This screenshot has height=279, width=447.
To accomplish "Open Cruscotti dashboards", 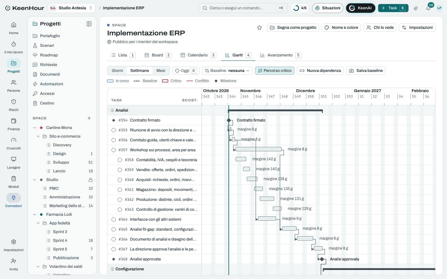I will (14, 144).
